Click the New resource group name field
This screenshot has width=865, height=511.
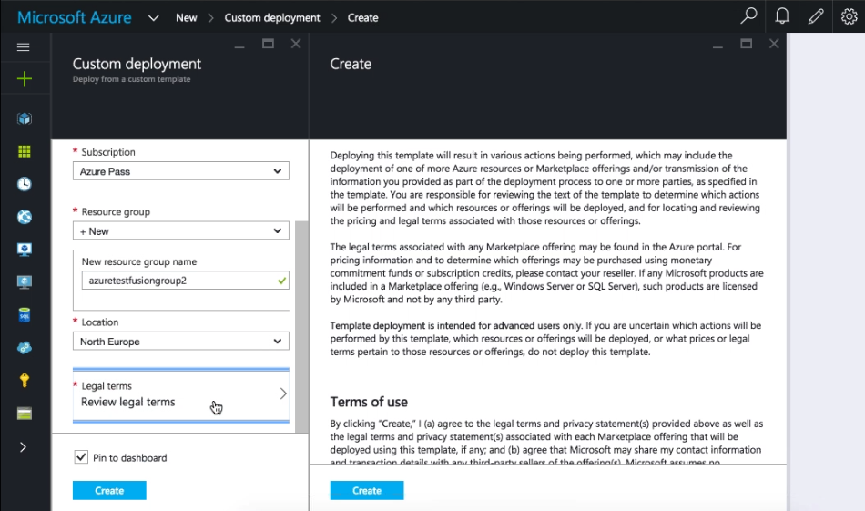point(186,281)
